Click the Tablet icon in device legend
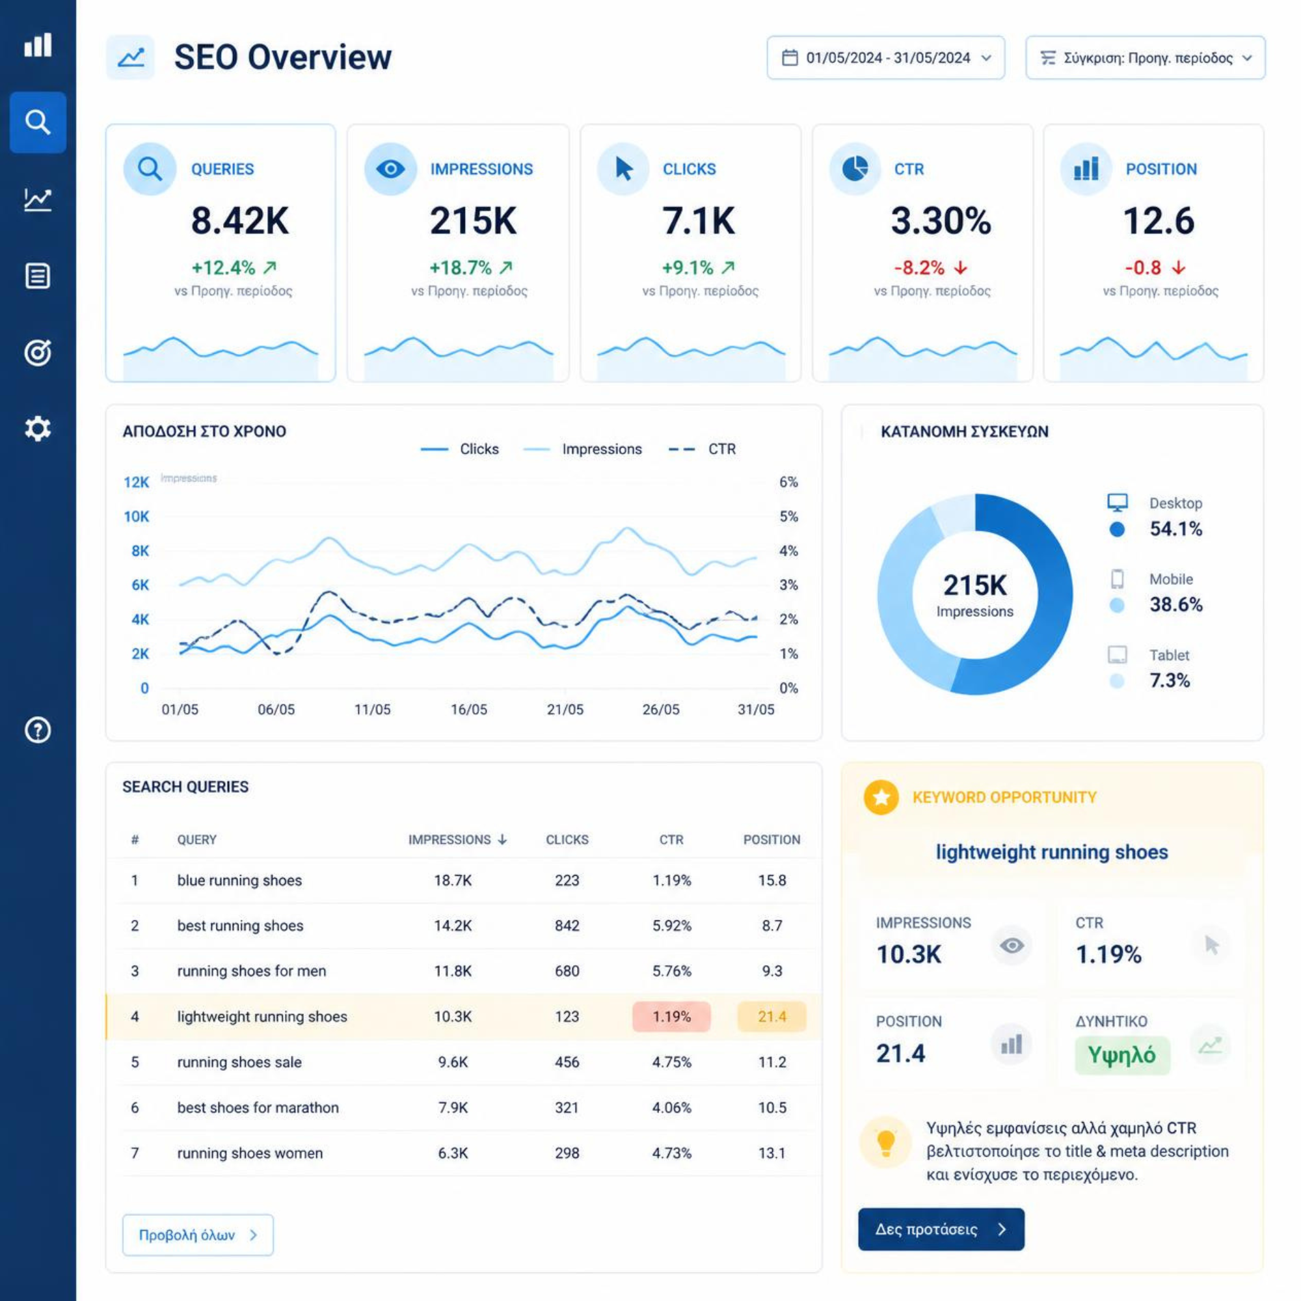The width and height of the screenshot is (1301, 1301). (x=1118, y=654)
